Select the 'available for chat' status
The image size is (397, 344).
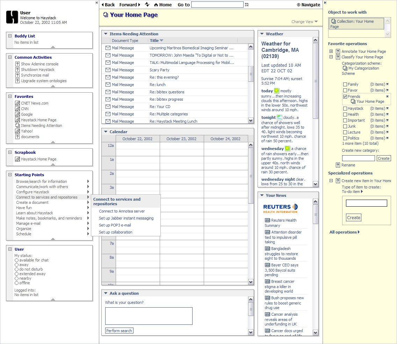coord(16,260)
